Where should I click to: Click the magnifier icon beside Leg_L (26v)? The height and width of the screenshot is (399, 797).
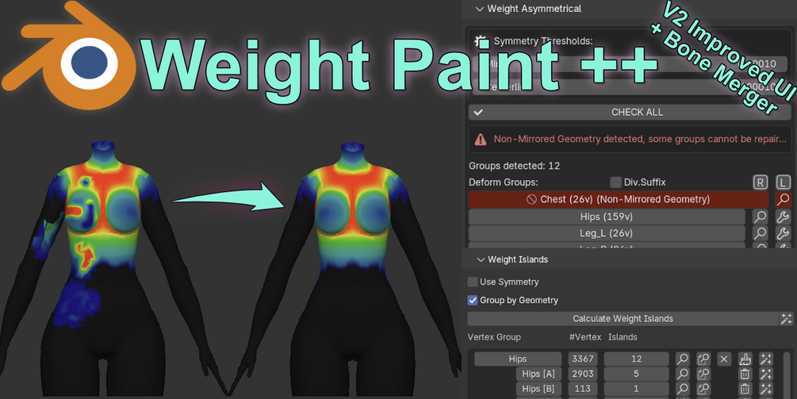click(x=760, y=233)
